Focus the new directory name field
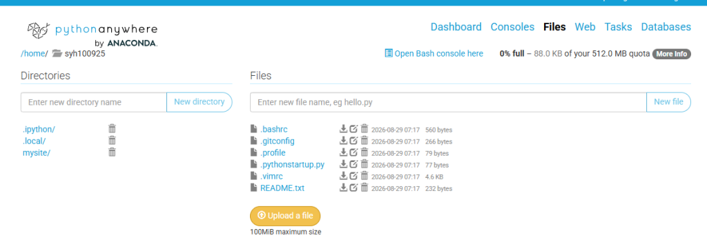Image resolution: width=707 pixels, height=249 pixels. point(94,102)
